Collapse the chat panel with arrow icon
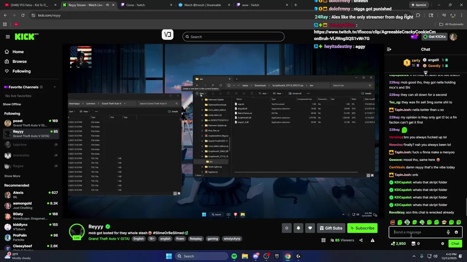This screenshot has width=467, height=262. (389, 49)
